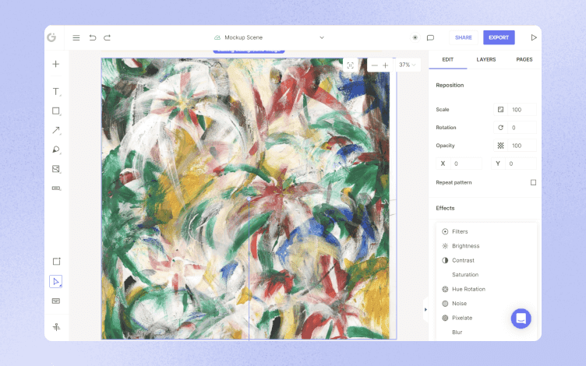Image resolution: width=586 pixels, height=366 pixels.
Task: Click the plus add element tool
Action: (55, 64)
